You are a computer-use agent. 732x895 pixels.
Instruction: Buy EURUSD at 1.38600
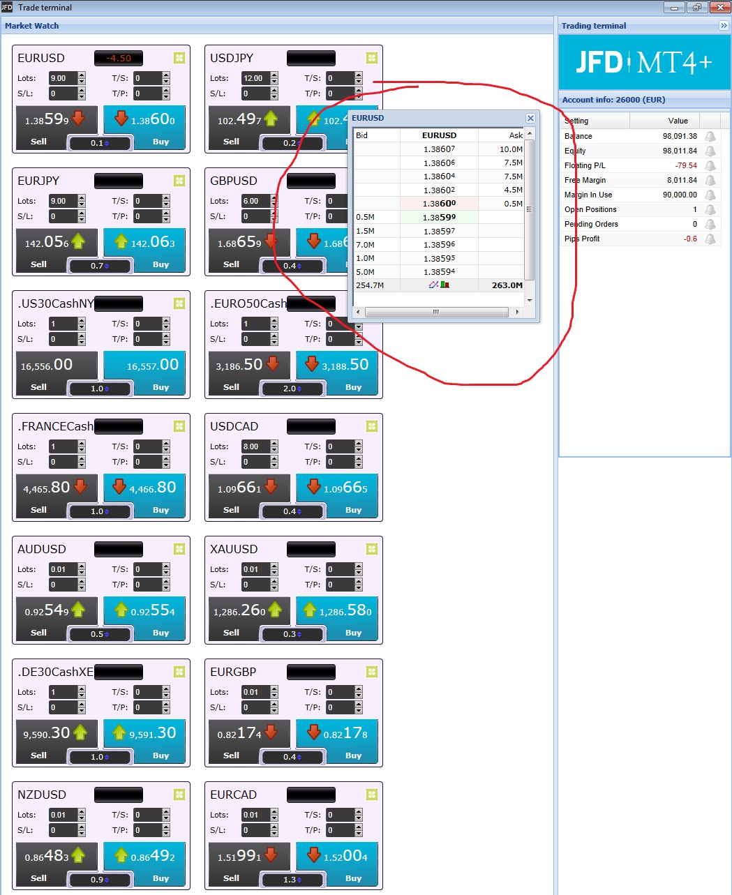(144, 128)
